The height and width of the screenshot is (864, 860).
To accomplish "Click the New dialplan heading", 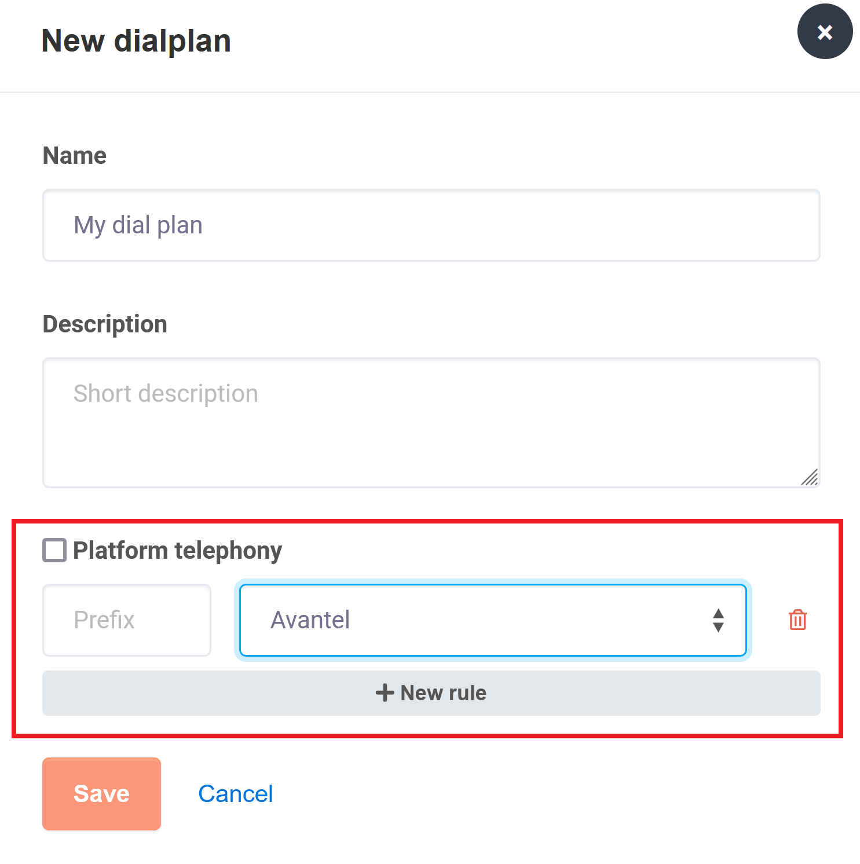I will click(x=136, y=41).
